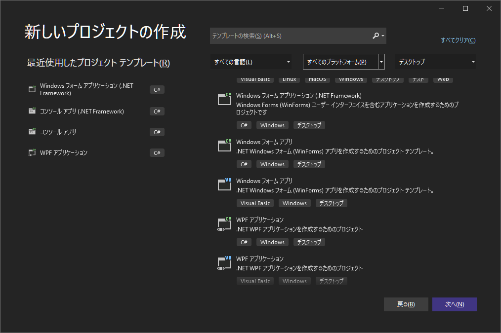The width and height of the screenshot is (501, 333).
Task: Minimize the dialog window
Action: 442,8
